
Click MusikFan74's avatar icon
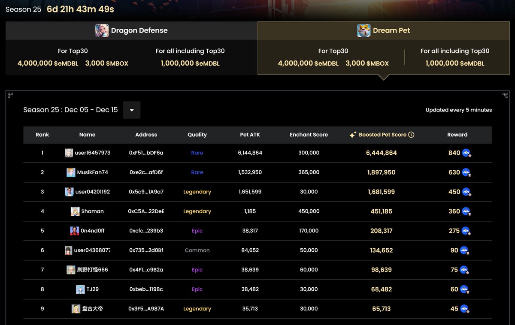(71, 172)
